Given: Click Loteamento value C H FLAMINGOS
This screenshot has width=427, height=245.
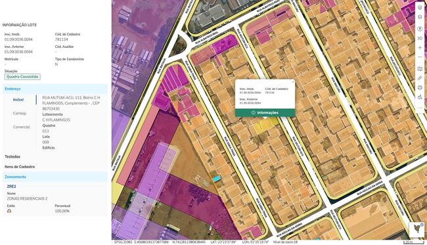Looking at the screenshot, I should pyautogui.click(x=56, y=120).
